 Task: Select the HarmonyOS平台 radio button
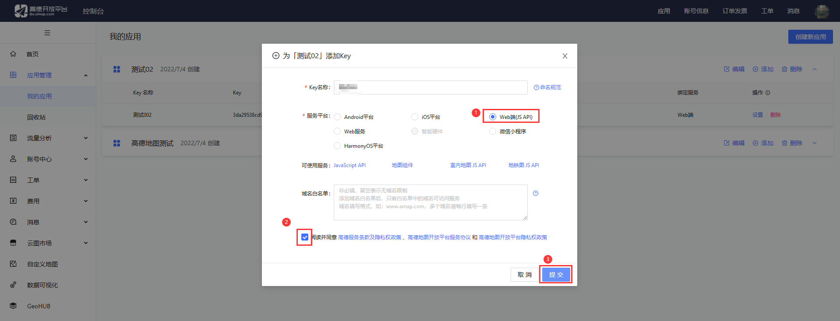point(337,146)
